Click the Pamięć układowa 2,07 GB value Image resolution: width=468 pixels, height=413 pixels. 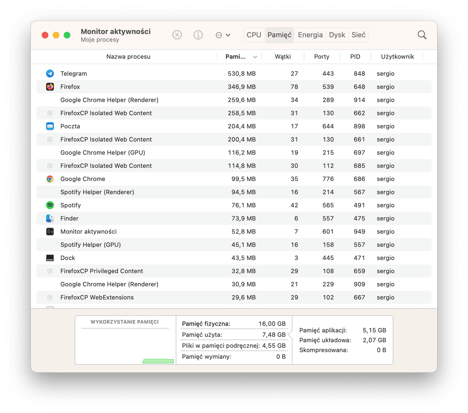[374, 340]
